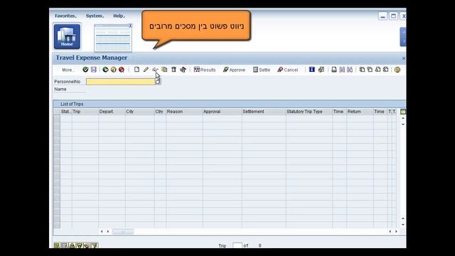This screenshot has height=256, width=455.
Task: Click the yellow Exit icon
Action: click(x=114, y=70)
